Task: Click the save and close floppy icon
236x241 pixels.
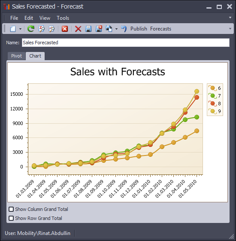Action: [99, 29]
